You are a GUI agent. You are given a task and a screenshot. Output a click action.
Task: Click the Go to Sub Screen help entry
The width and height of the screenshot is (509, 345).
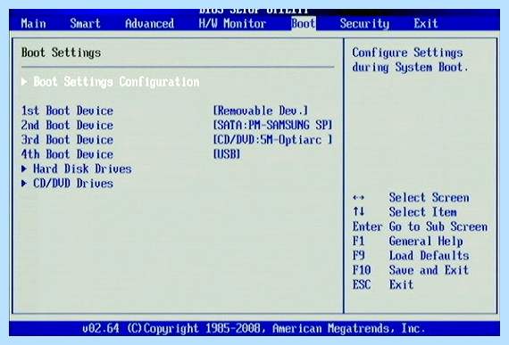[438, 226]
